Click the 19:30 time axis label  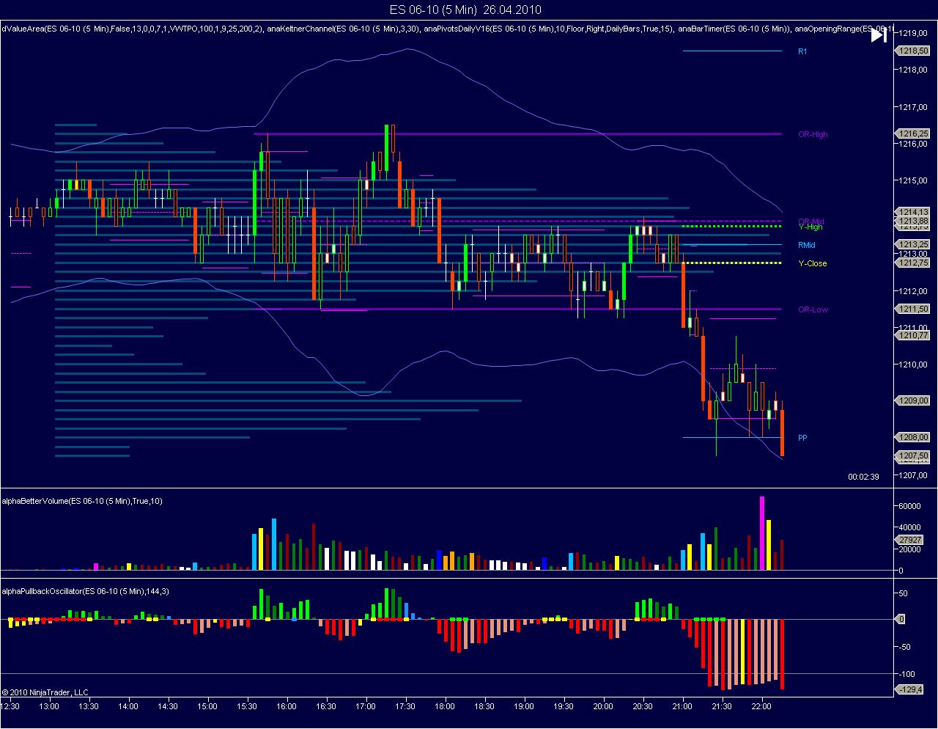pyautogui.click(x=564, y=707)
